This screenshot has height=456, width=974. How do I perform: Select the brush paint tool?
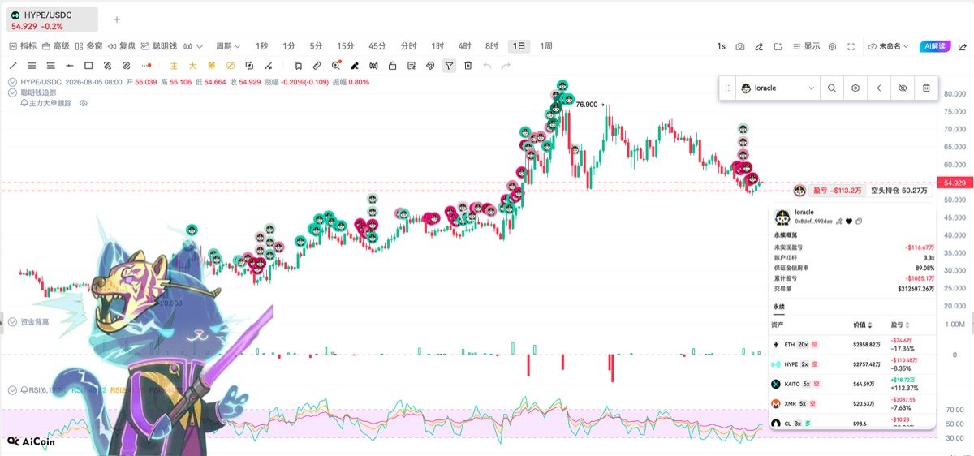pos(355,65)
